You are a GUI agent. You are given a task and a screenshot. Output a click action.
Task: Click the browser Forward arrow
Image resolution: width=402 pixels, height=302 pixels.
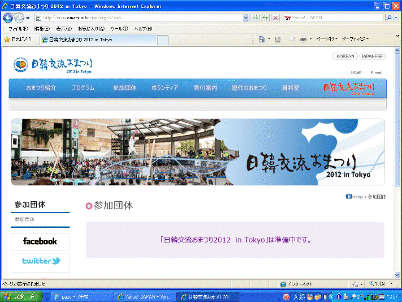(19, 18)
